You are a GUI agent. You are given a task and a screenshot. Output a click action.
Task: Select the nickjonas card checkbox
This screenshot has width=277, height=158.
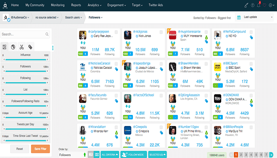point(161,32)
